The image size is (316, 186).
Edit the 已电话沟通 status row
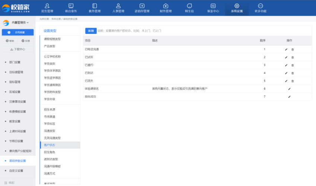286,49
